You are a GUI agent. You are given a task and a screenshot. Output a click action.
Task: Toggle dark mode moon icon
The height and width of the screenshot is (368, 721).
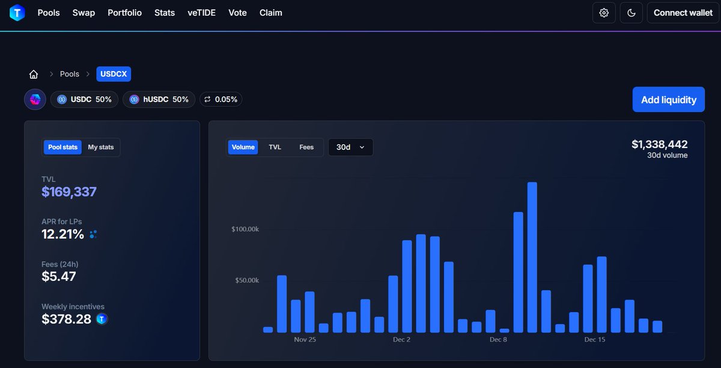[x=631, y=13]
